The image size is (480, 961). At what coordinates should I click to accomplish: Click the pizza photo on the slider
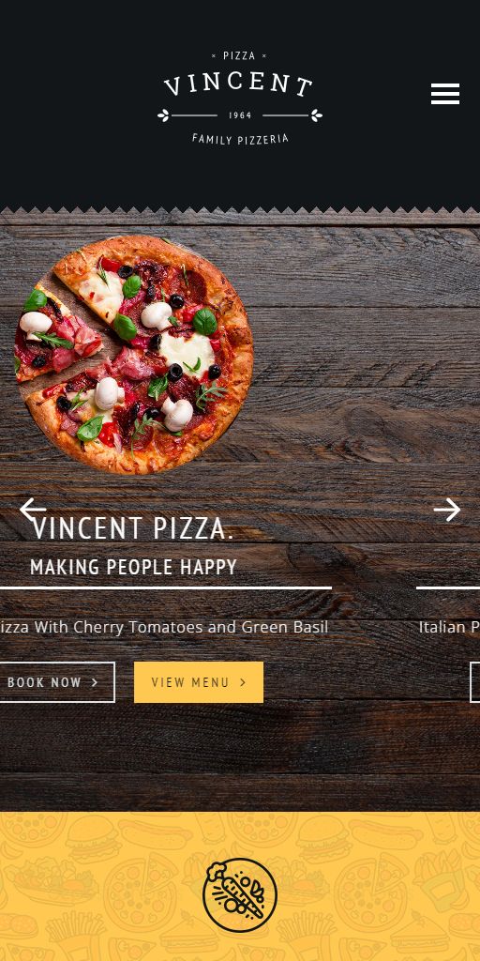coord(133,354)
